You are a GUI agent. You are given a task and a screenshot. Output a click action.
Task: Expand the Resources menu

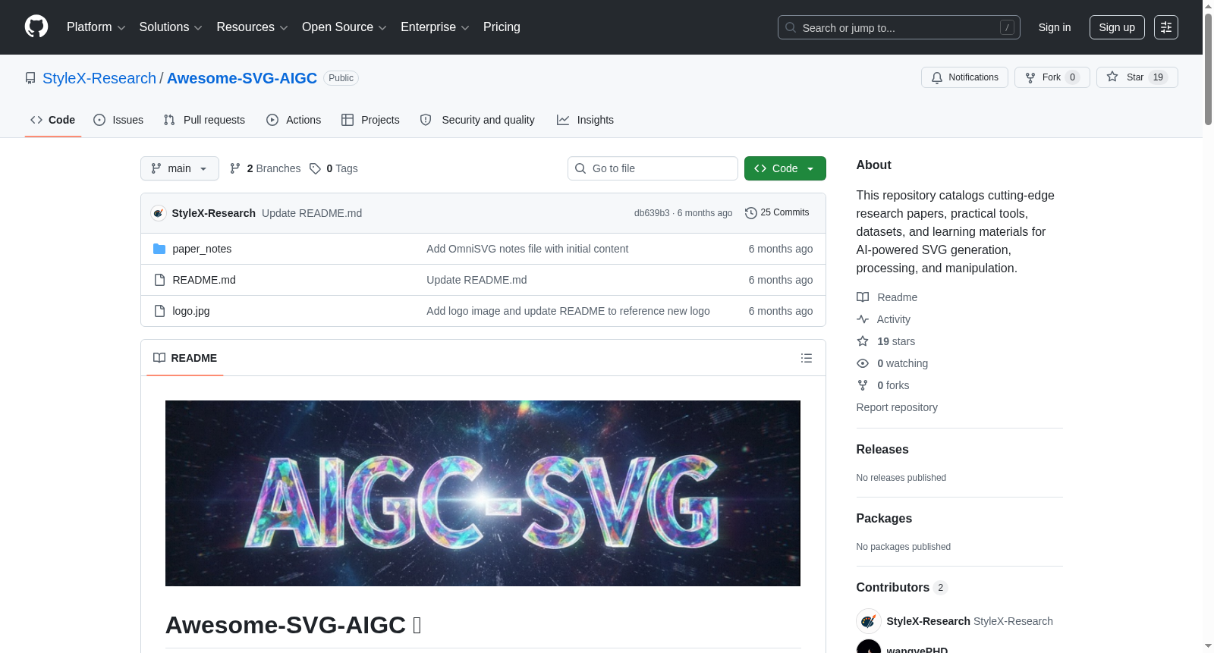pos(252,27)
